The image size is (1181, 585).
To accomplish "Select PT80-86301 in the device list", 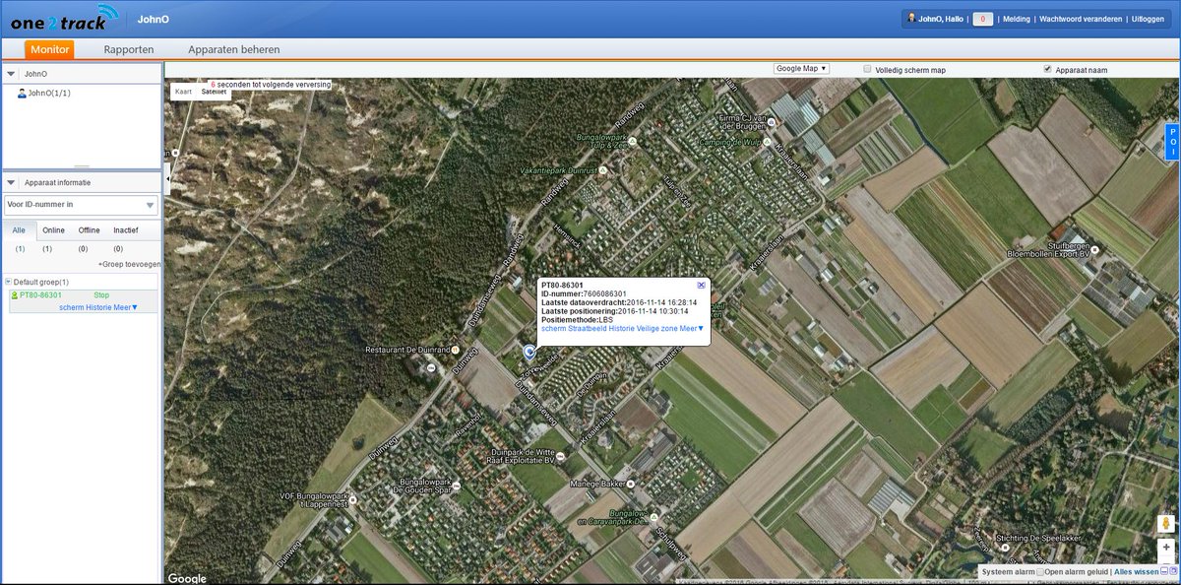I will tap(40, 295).
